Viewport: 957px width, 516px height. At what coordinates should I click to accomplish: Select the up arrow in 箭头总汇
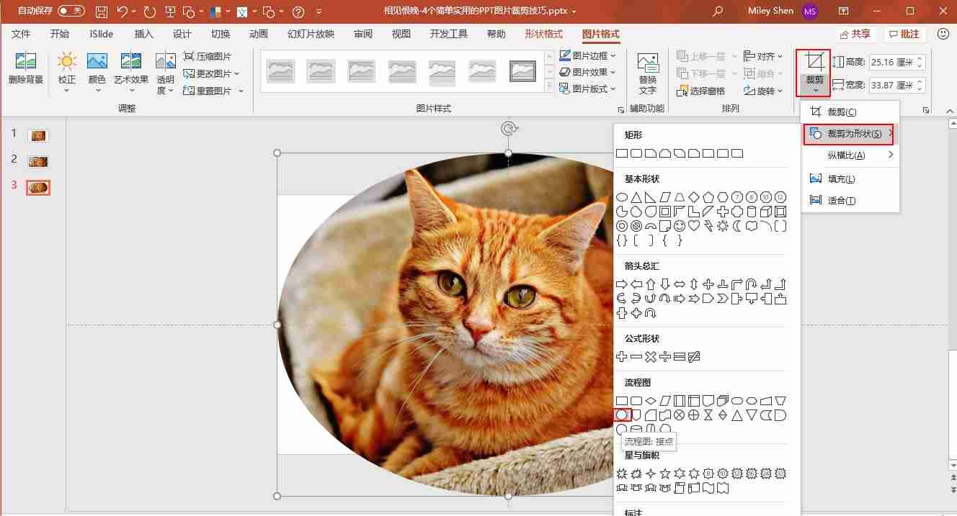click(651, 284)
